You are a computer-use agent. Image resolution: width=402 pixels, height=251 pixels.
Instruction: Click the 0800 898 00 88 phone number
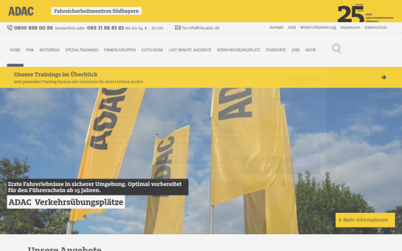33,27
